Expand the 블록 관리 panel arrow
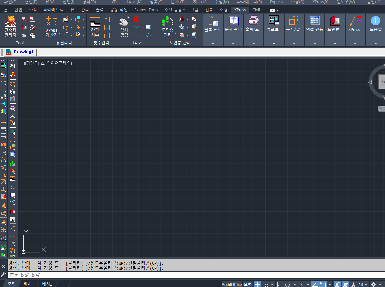Image resolution: width=385 pixels, height=287 pixels. pyautogui.click(x=213, y=43)
